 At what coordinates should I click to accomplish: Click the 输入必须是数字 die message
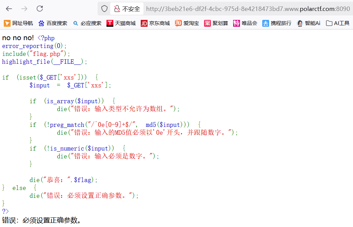pyautogui.click(x=108, y=156)
